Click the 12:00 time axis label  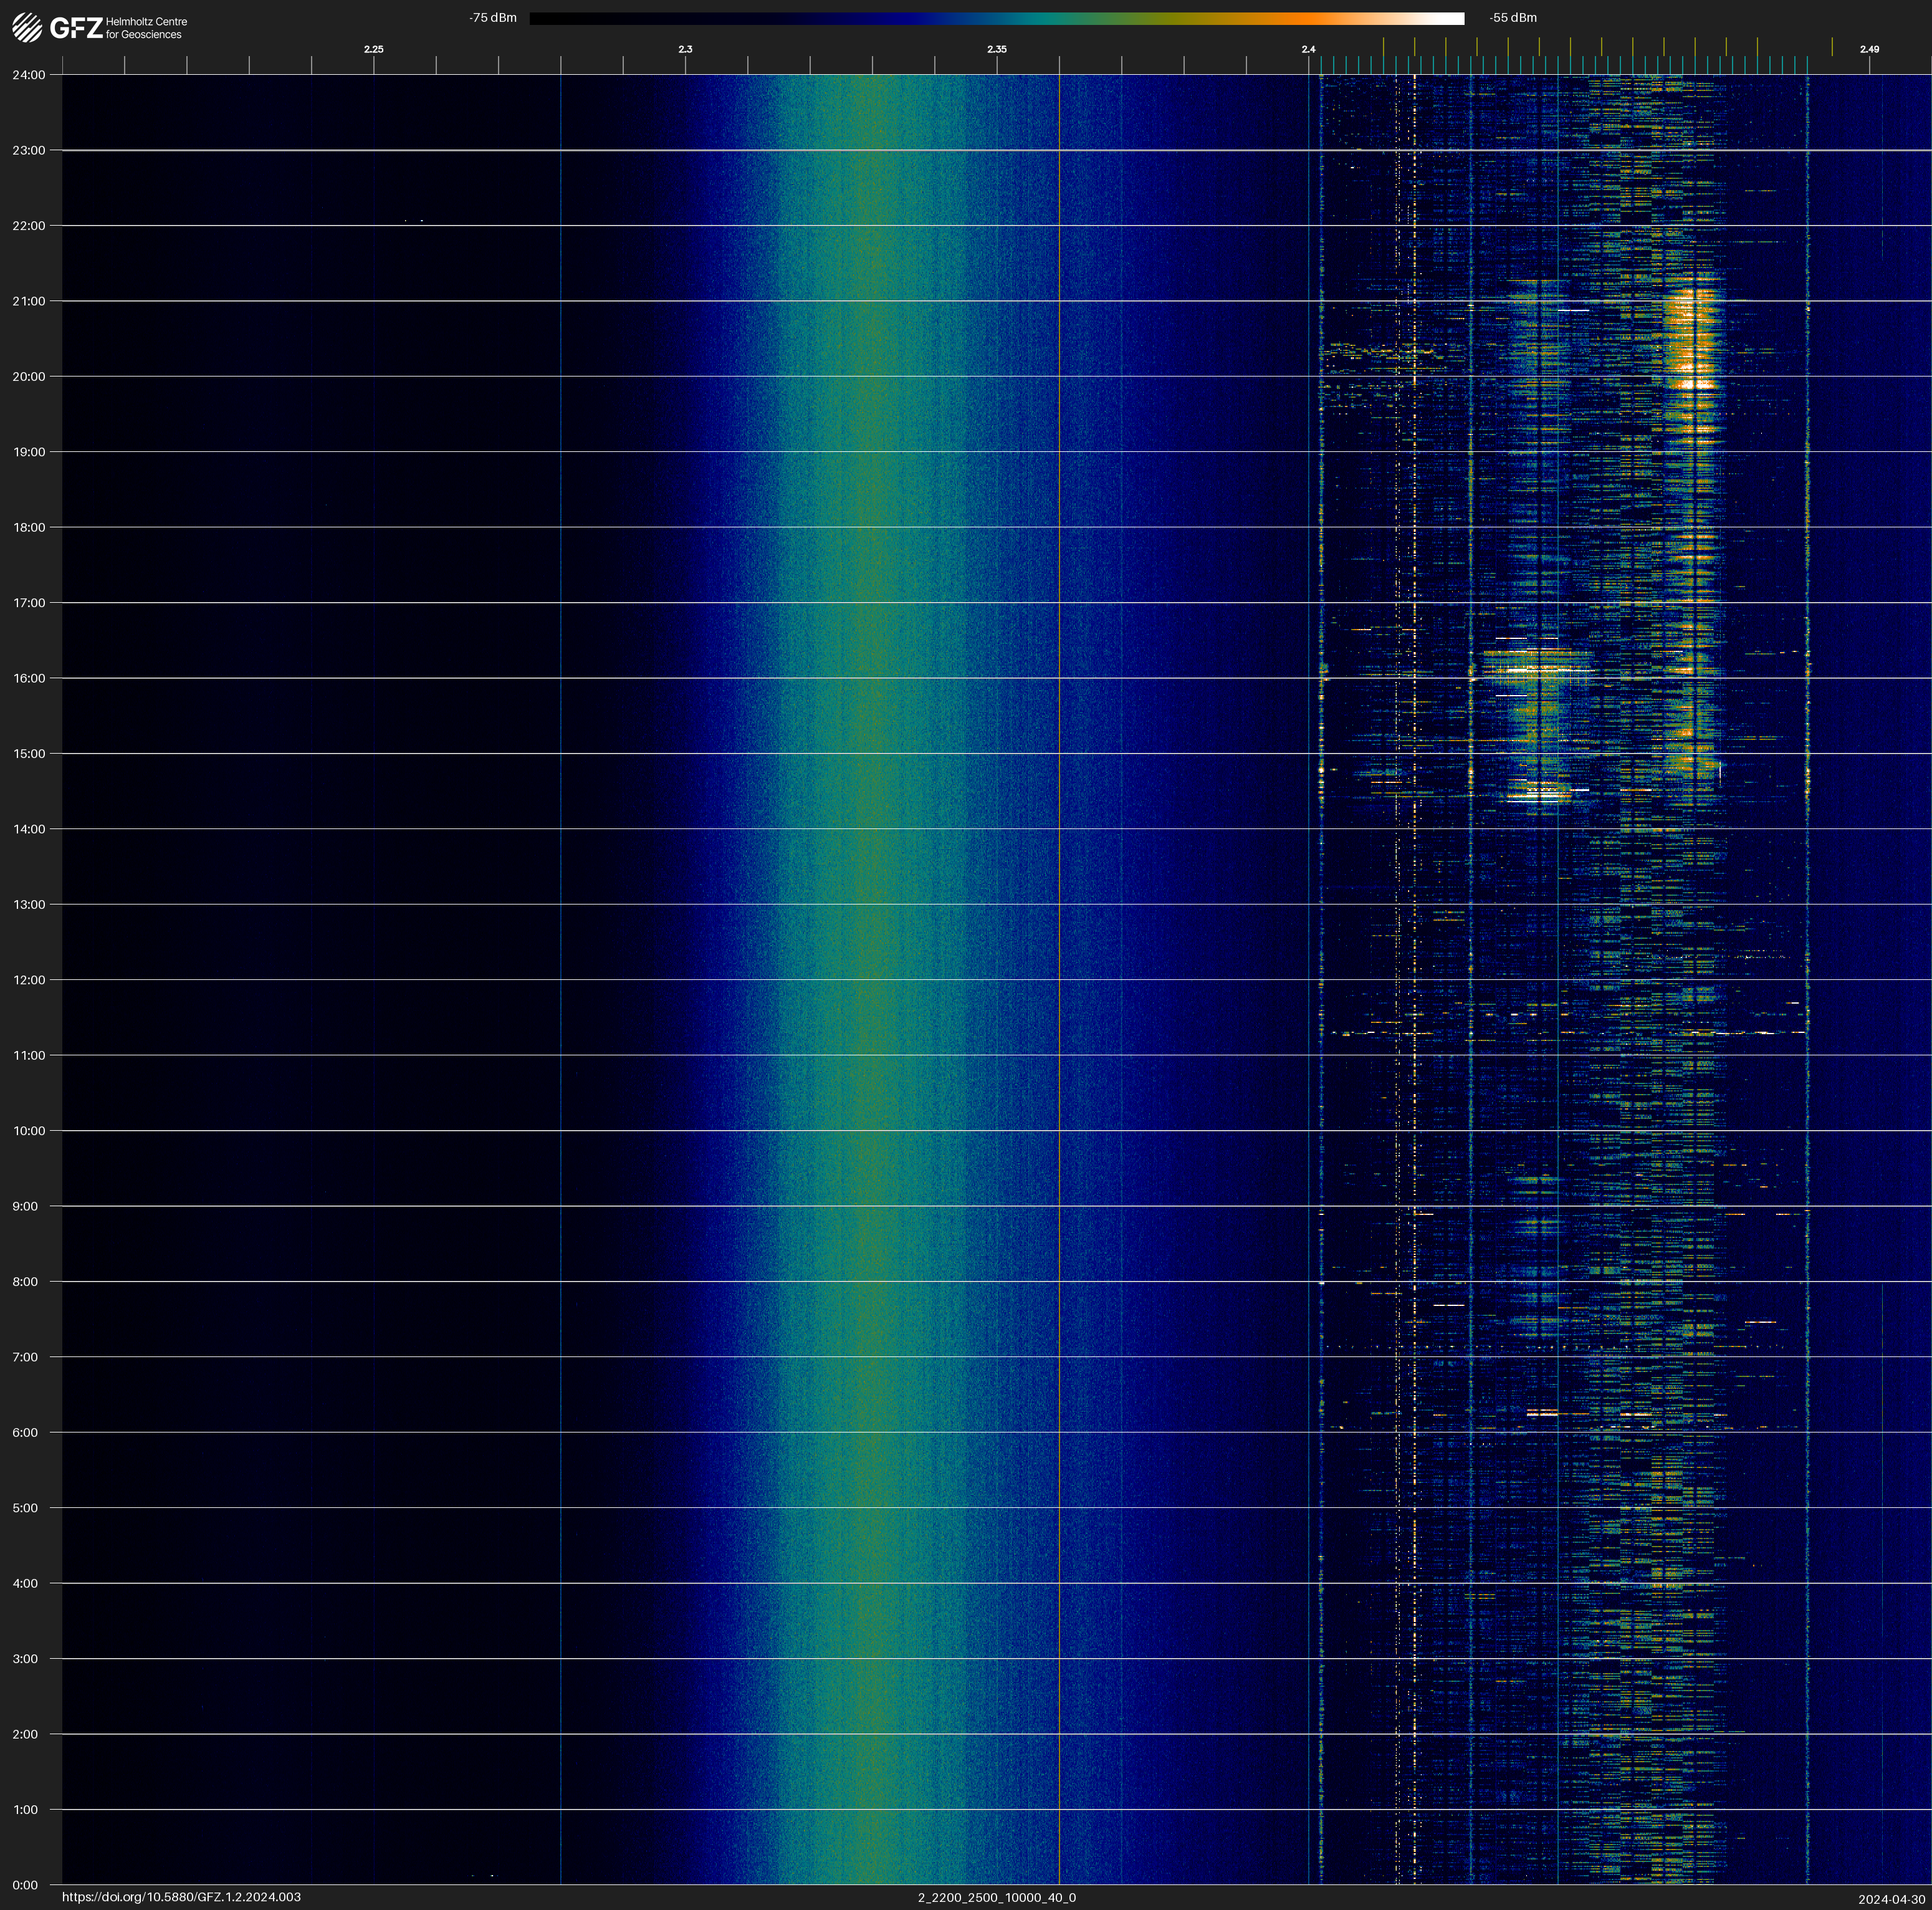(28, 980)
